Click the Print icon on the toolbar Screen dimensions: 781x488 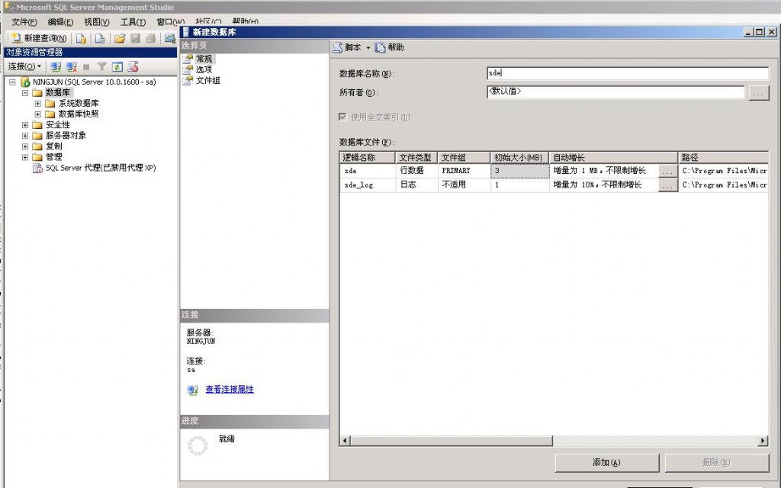[x=151, y=38]
